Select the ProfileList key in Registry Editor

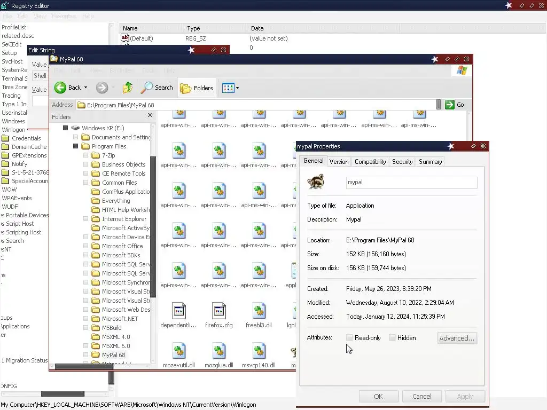(14, 27)
